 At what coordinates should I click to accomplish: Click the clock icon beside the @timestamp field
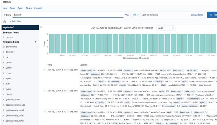click(x=4, y=47)
